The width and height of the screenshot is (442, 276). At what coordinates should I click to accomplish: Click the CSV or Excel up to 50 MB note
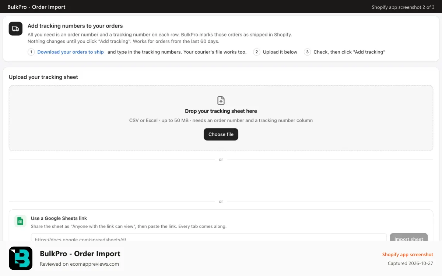coord(221,120)
